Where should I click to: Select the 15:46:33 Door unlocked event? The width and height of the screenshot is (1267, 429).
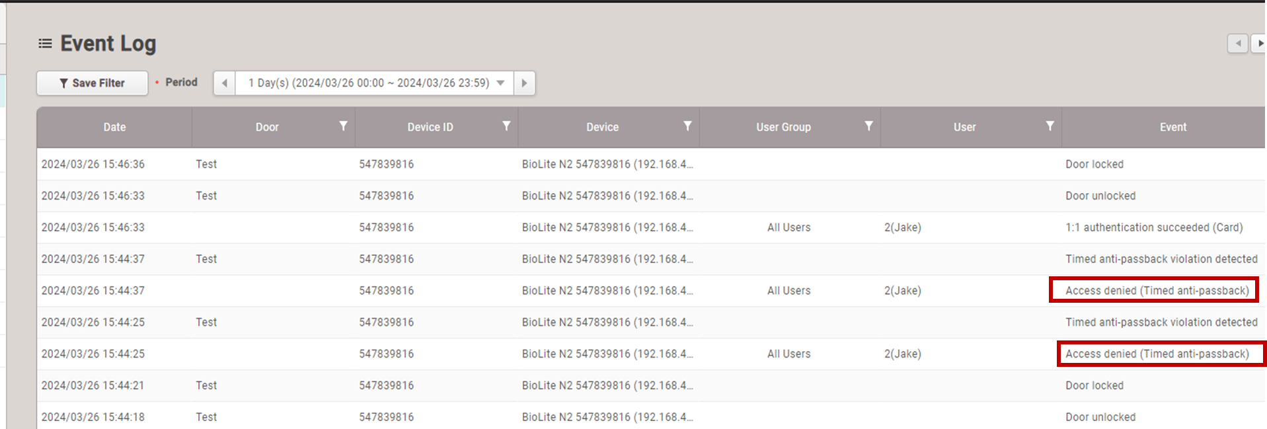[1100, 196]
